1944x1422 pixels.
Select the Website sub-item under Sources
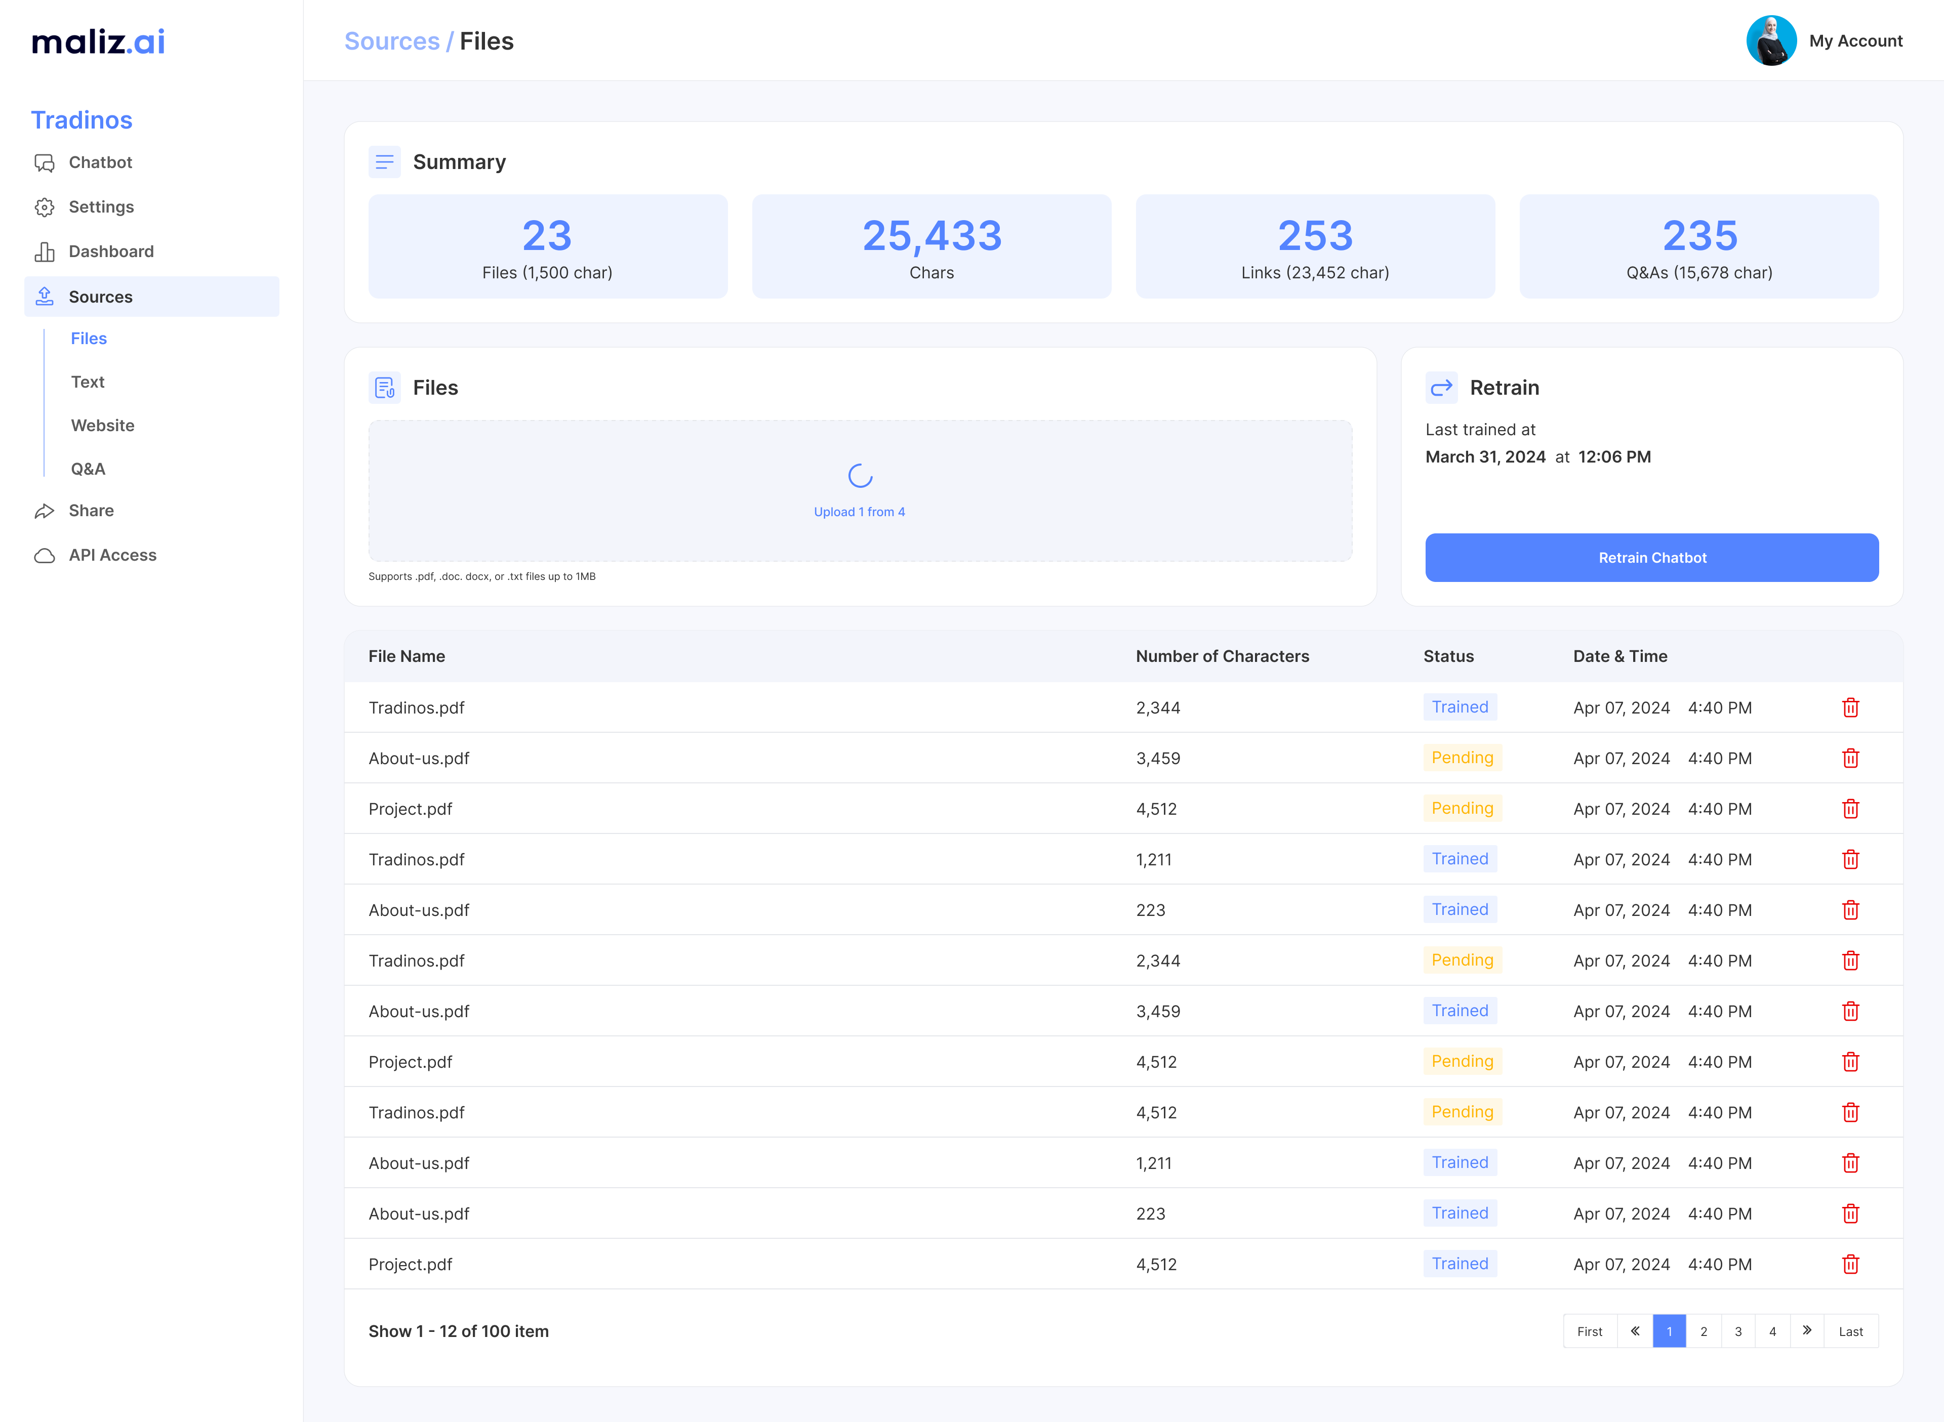point(102,426)
